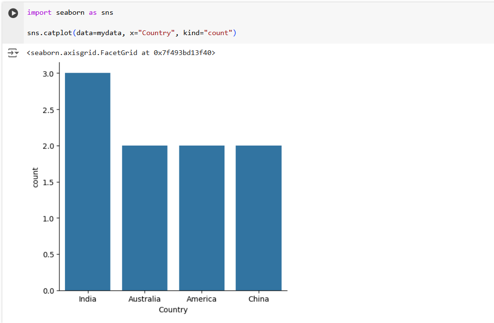Click the seaborn module name in code
The height and width of the screenshot is (323, 494).
[x=71, y=12]
